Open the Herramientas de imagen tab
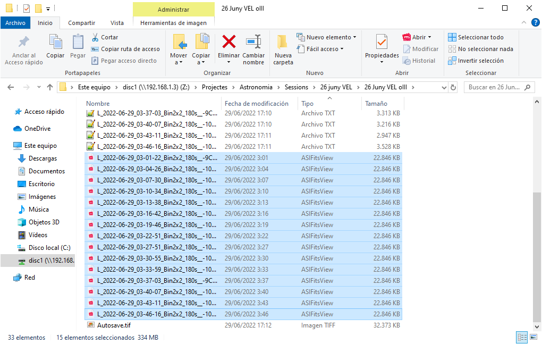542x344 pixels. pyautogui.click(x=174, y=23)
